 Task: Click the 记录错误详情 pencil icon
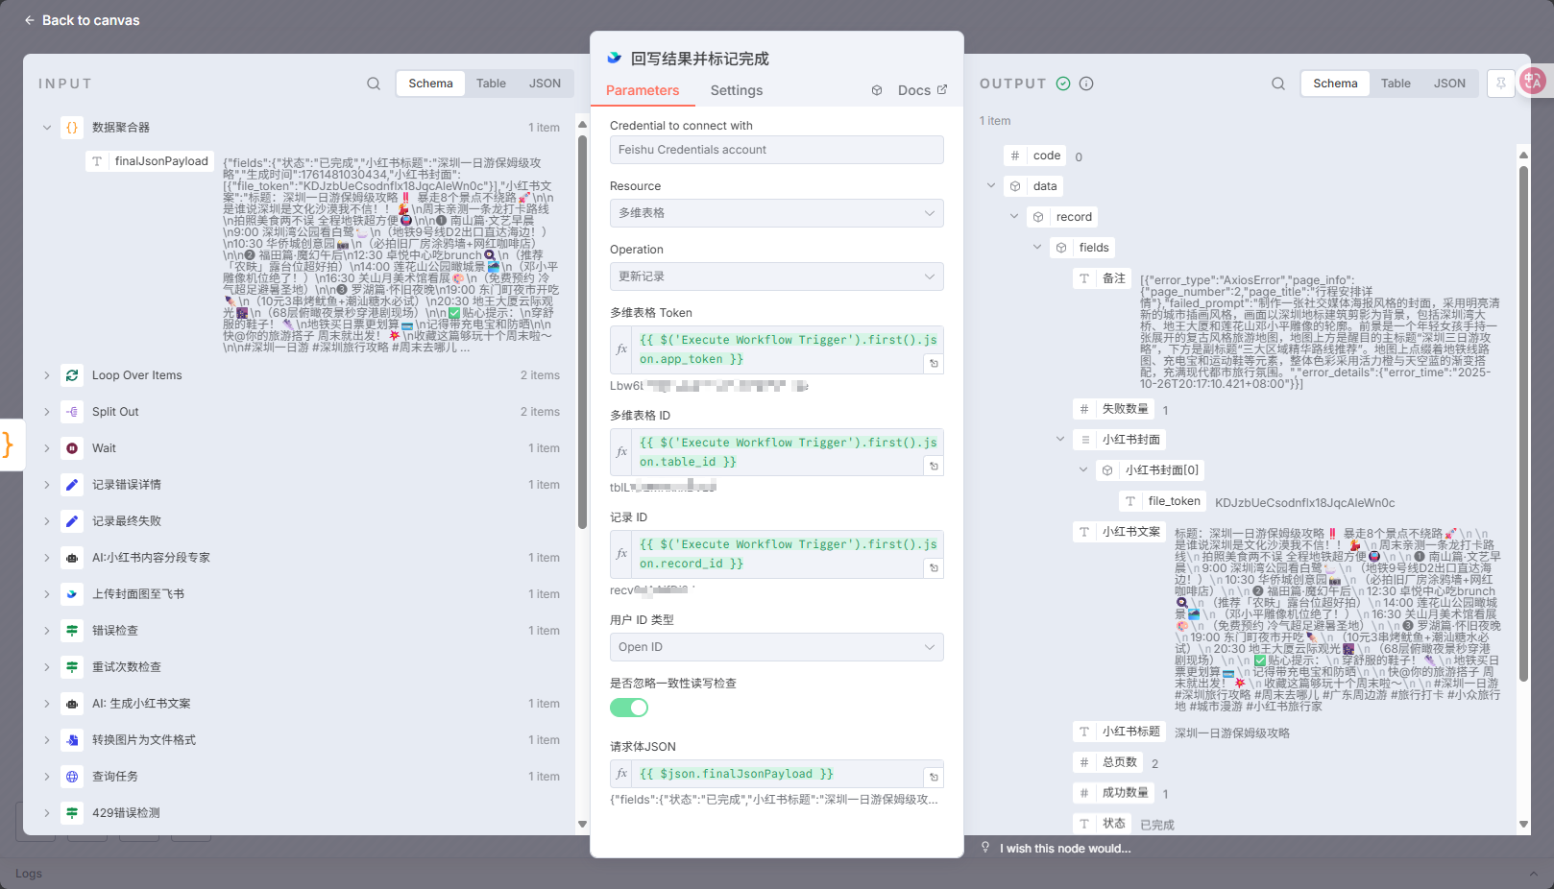point(72,485)
